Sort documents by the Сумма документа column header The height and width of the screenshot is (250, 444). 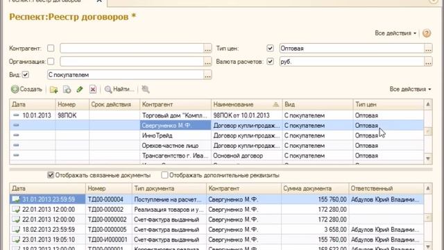(x=314, y=188)
